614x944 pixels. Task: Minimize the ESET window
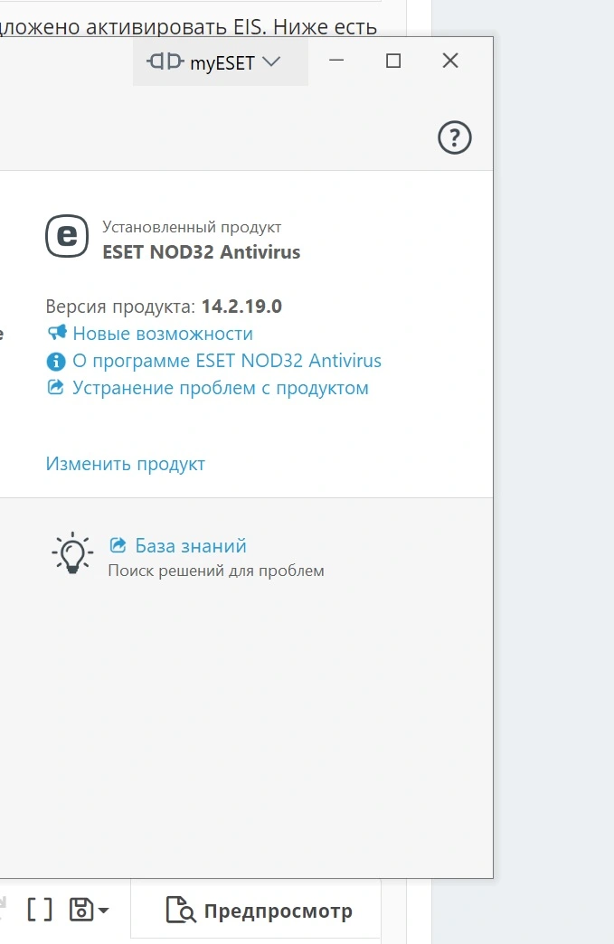(x=336, y=61)
